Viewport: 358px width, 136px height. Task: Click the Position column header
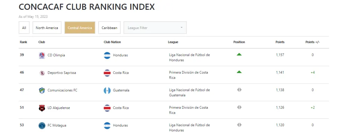pos(239,42)
